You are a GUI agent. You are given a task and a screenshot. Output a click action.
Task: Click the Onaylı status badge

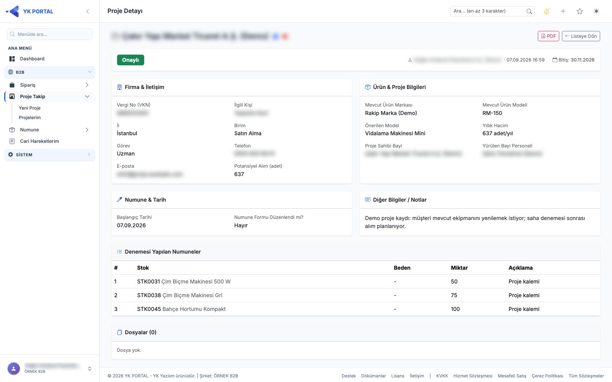point(130,60)
